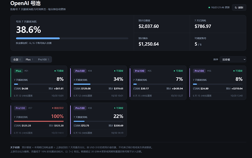Click the Pro100 badge on card #07
This screenshot has height=158, width=252.
(20, 108)
